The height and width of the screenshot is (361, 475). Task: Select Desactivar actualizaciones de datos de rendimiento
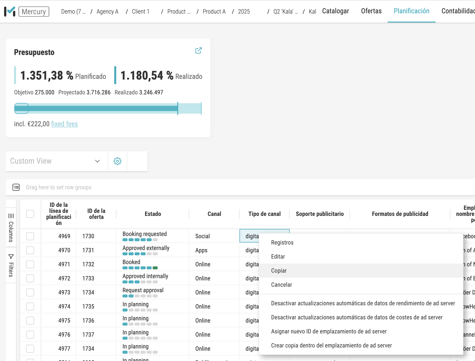(361, 303)
